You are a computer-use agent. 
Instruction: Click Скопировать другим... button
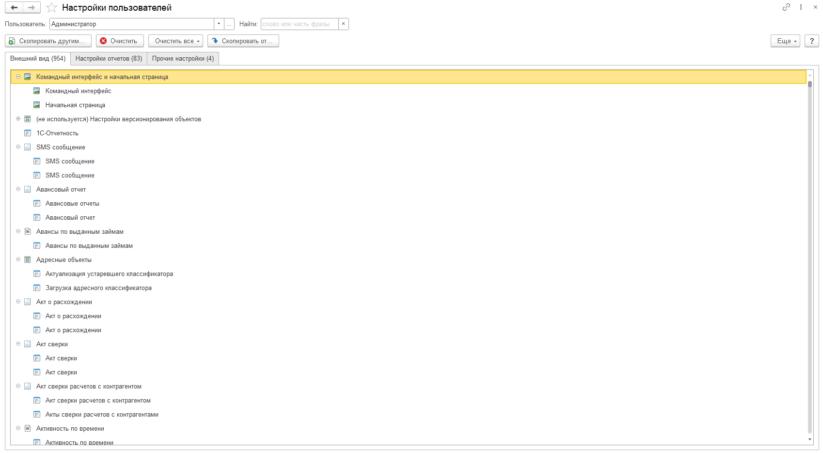pyautogui.click(x=48, y=41)
